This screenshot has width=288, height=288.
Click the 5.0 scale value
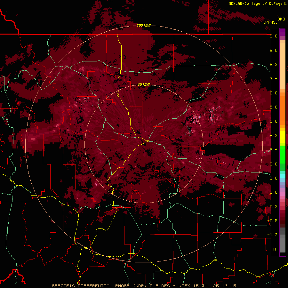[x=274, y=121]
